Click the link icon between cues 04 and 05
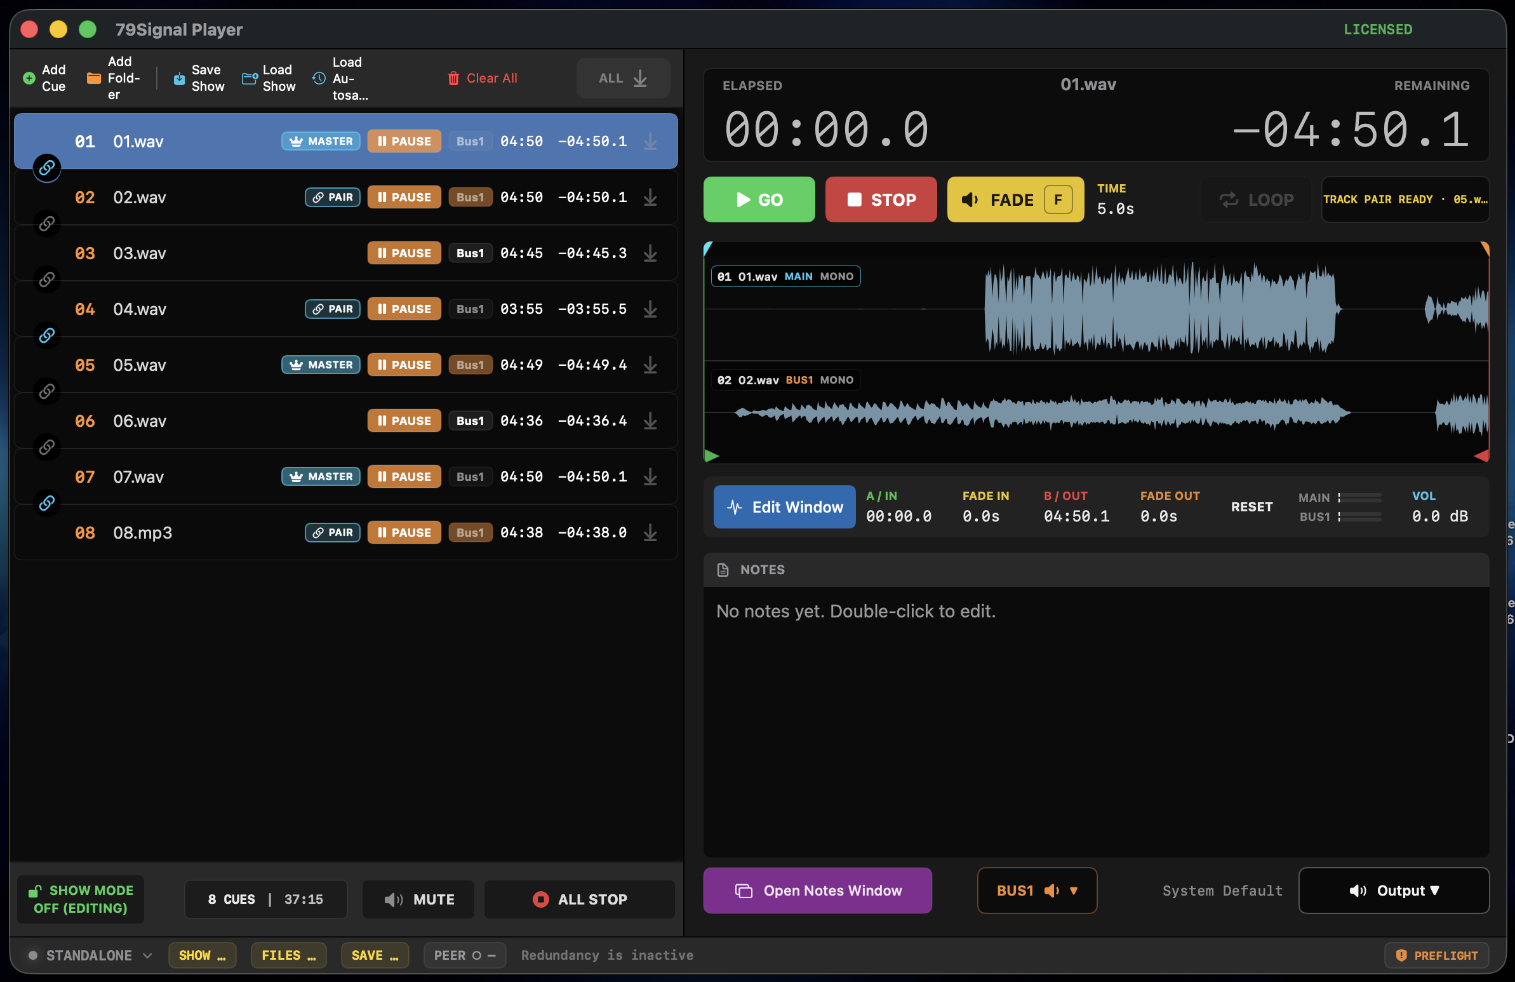 [46, 335]
